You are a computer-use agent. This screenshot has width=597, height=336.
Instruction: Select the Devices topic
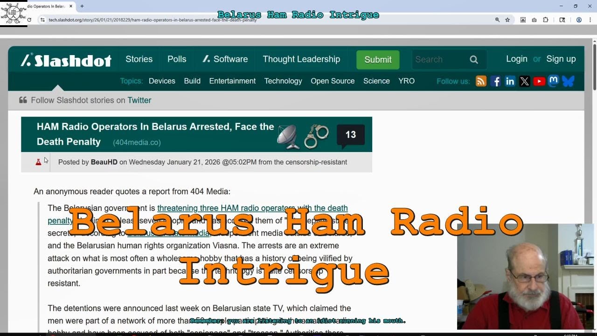[162, 81]
